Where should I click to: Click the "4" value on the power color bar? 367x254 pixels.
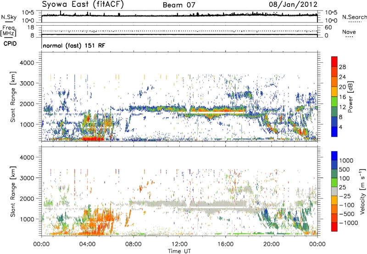coord(340,127)
